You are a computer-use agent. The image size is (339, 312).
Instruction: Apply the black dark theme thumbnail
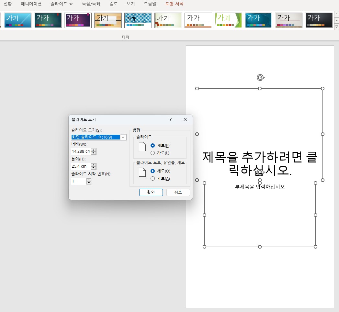pyautogui.click(x=319, y=20)
